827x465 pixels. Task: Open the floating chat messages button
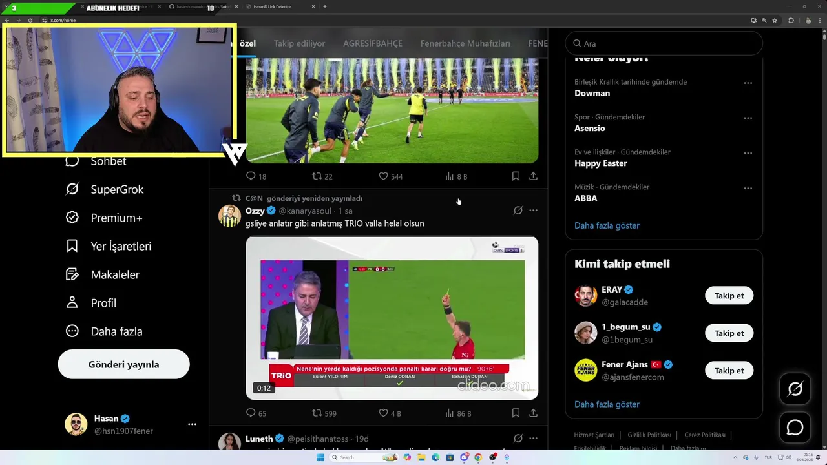coord(795,428)
